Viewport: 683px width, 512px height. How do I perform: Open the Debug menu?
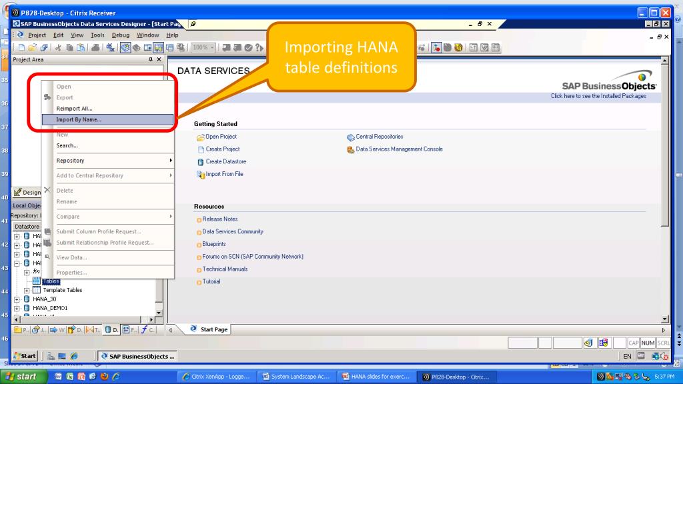121,35
